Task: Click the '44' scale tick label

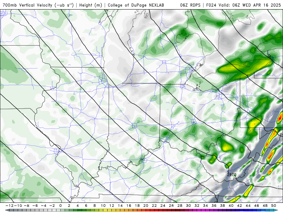Action: click(248, 206)
